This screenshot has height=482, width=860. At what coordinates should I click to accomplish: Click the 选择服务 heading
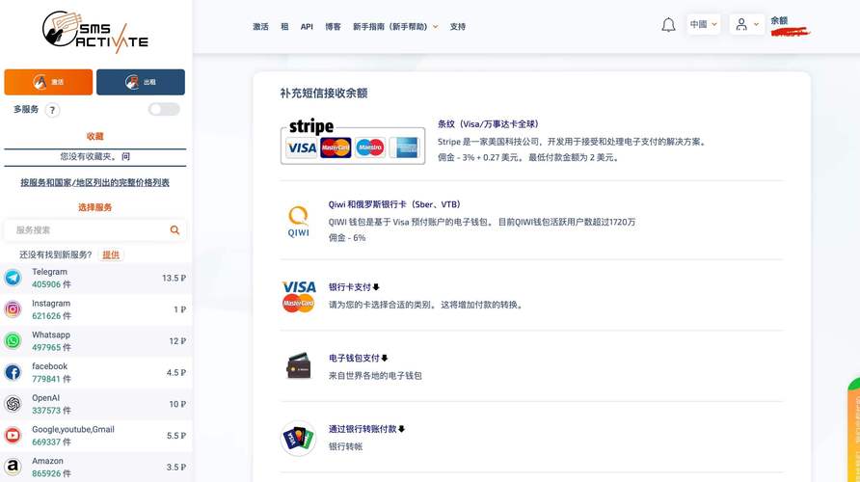(94, 207)
